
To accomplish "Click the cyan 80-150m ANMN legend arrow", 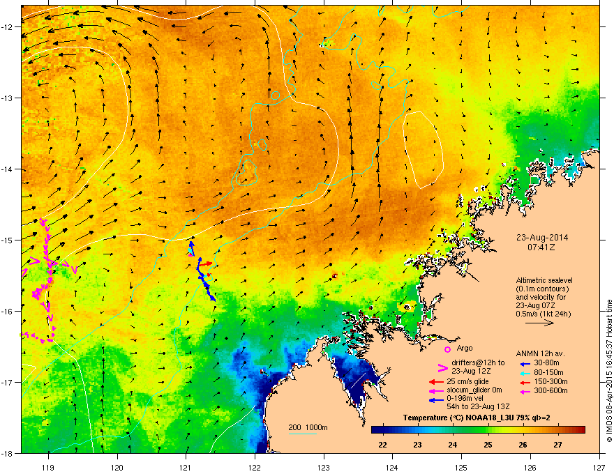I will point(525,373).
